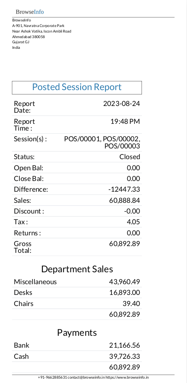Select the Chairs department row
This screenshot has height=383, width=187.
pyautogui.click(x=77, y=304)
